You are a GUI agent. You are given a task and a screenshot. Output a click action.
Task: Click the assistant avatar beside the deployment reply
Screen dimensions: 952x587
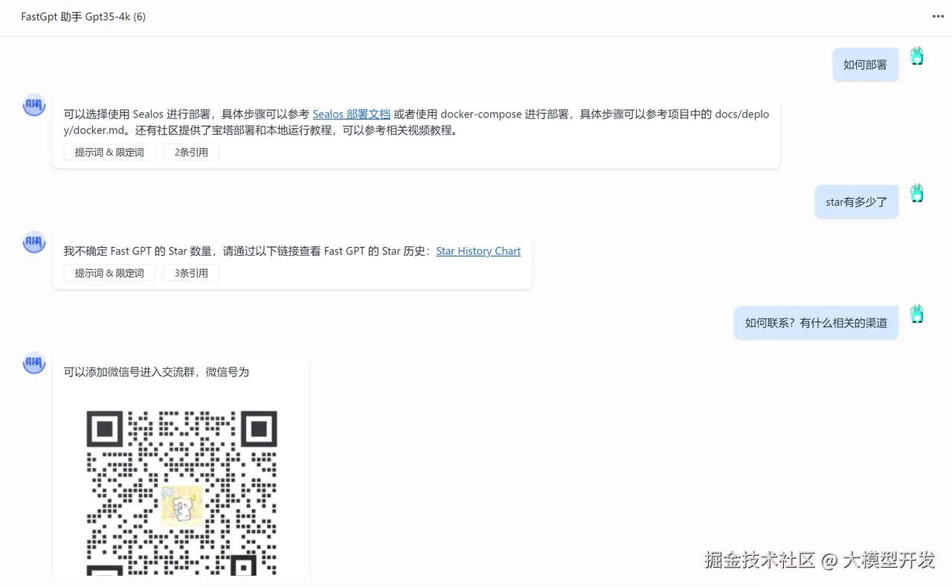click(33, 105)
